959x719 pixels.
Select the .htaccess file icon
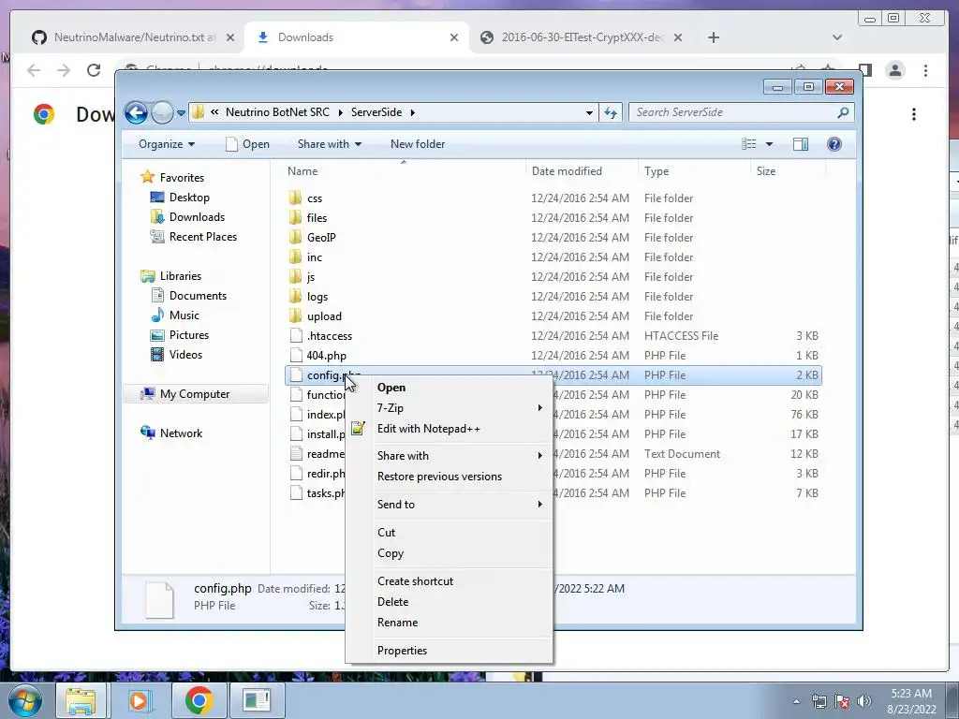point(296,336)
